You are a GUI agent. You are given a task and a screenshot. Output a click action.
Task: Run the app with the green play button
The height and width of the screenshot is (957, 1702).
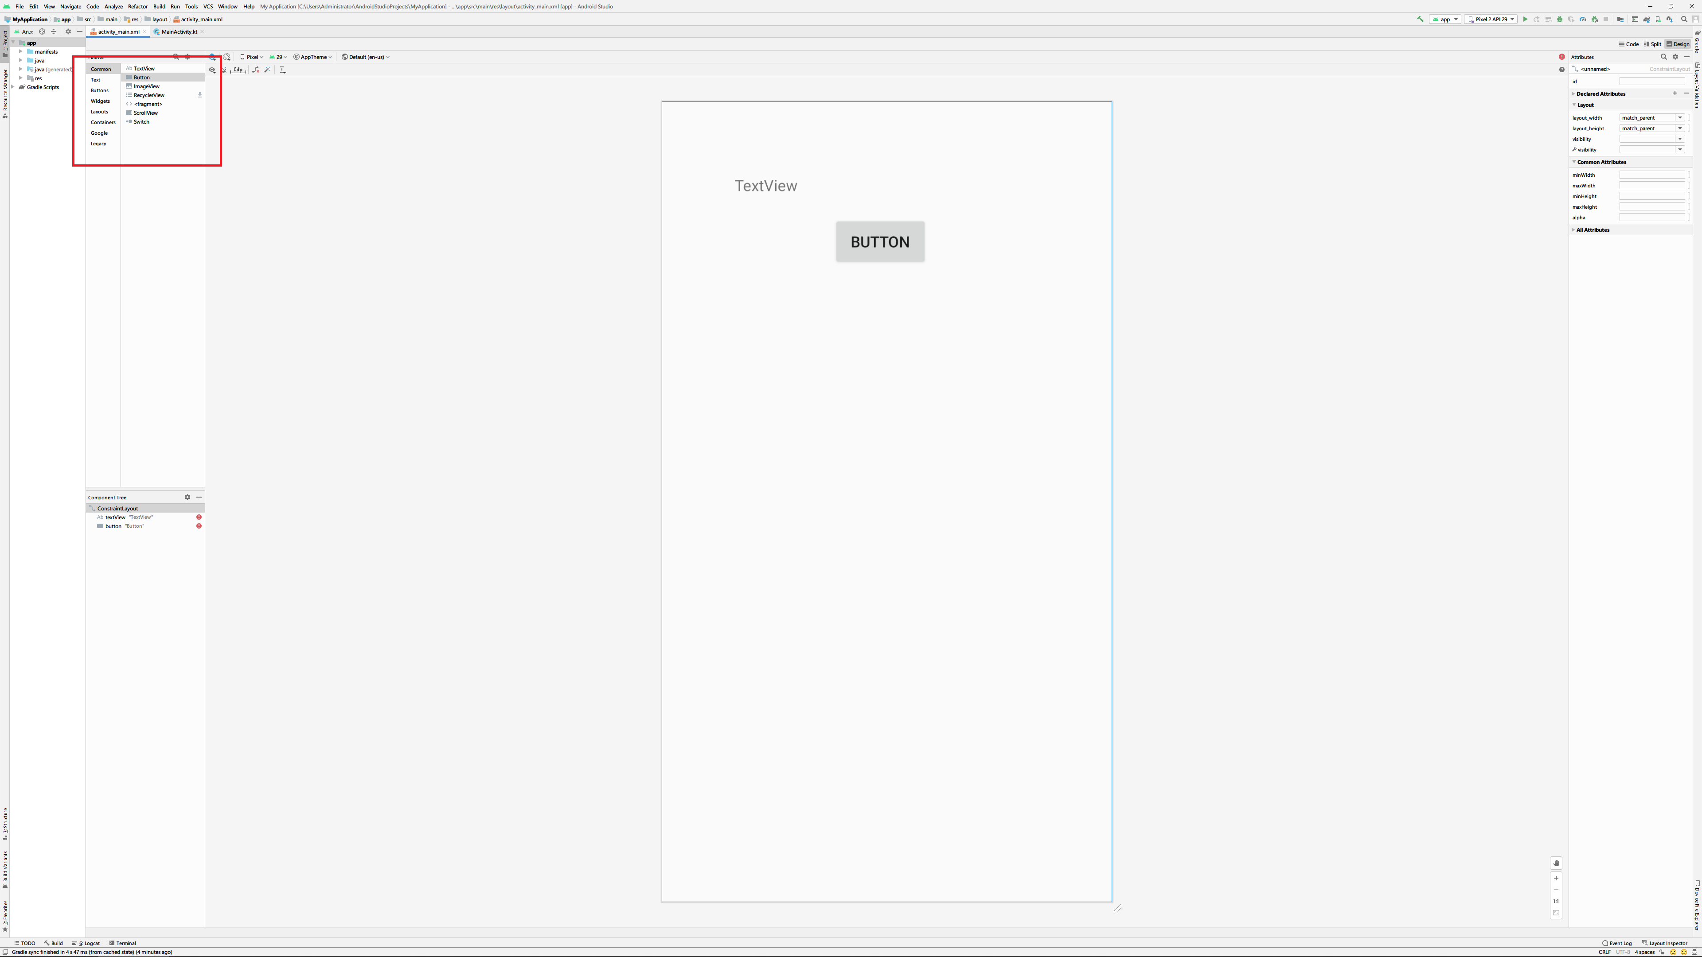(x=1525, y=19)
